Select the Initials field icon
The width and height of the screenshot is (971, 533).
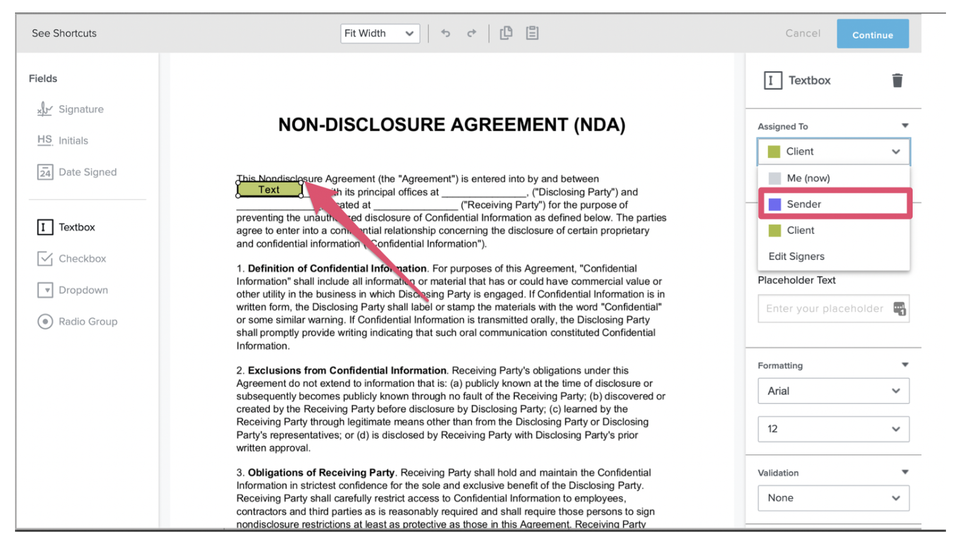[x=44, y=140]
